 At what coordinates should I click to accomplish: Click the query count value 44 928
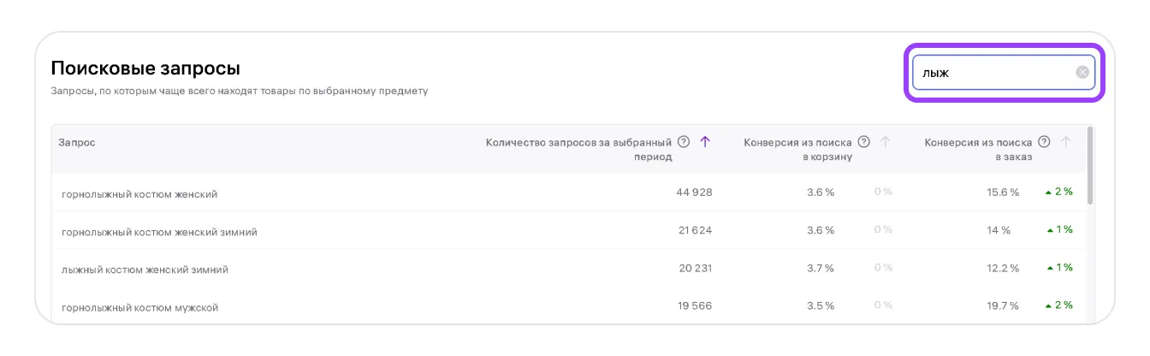point(694,193)
